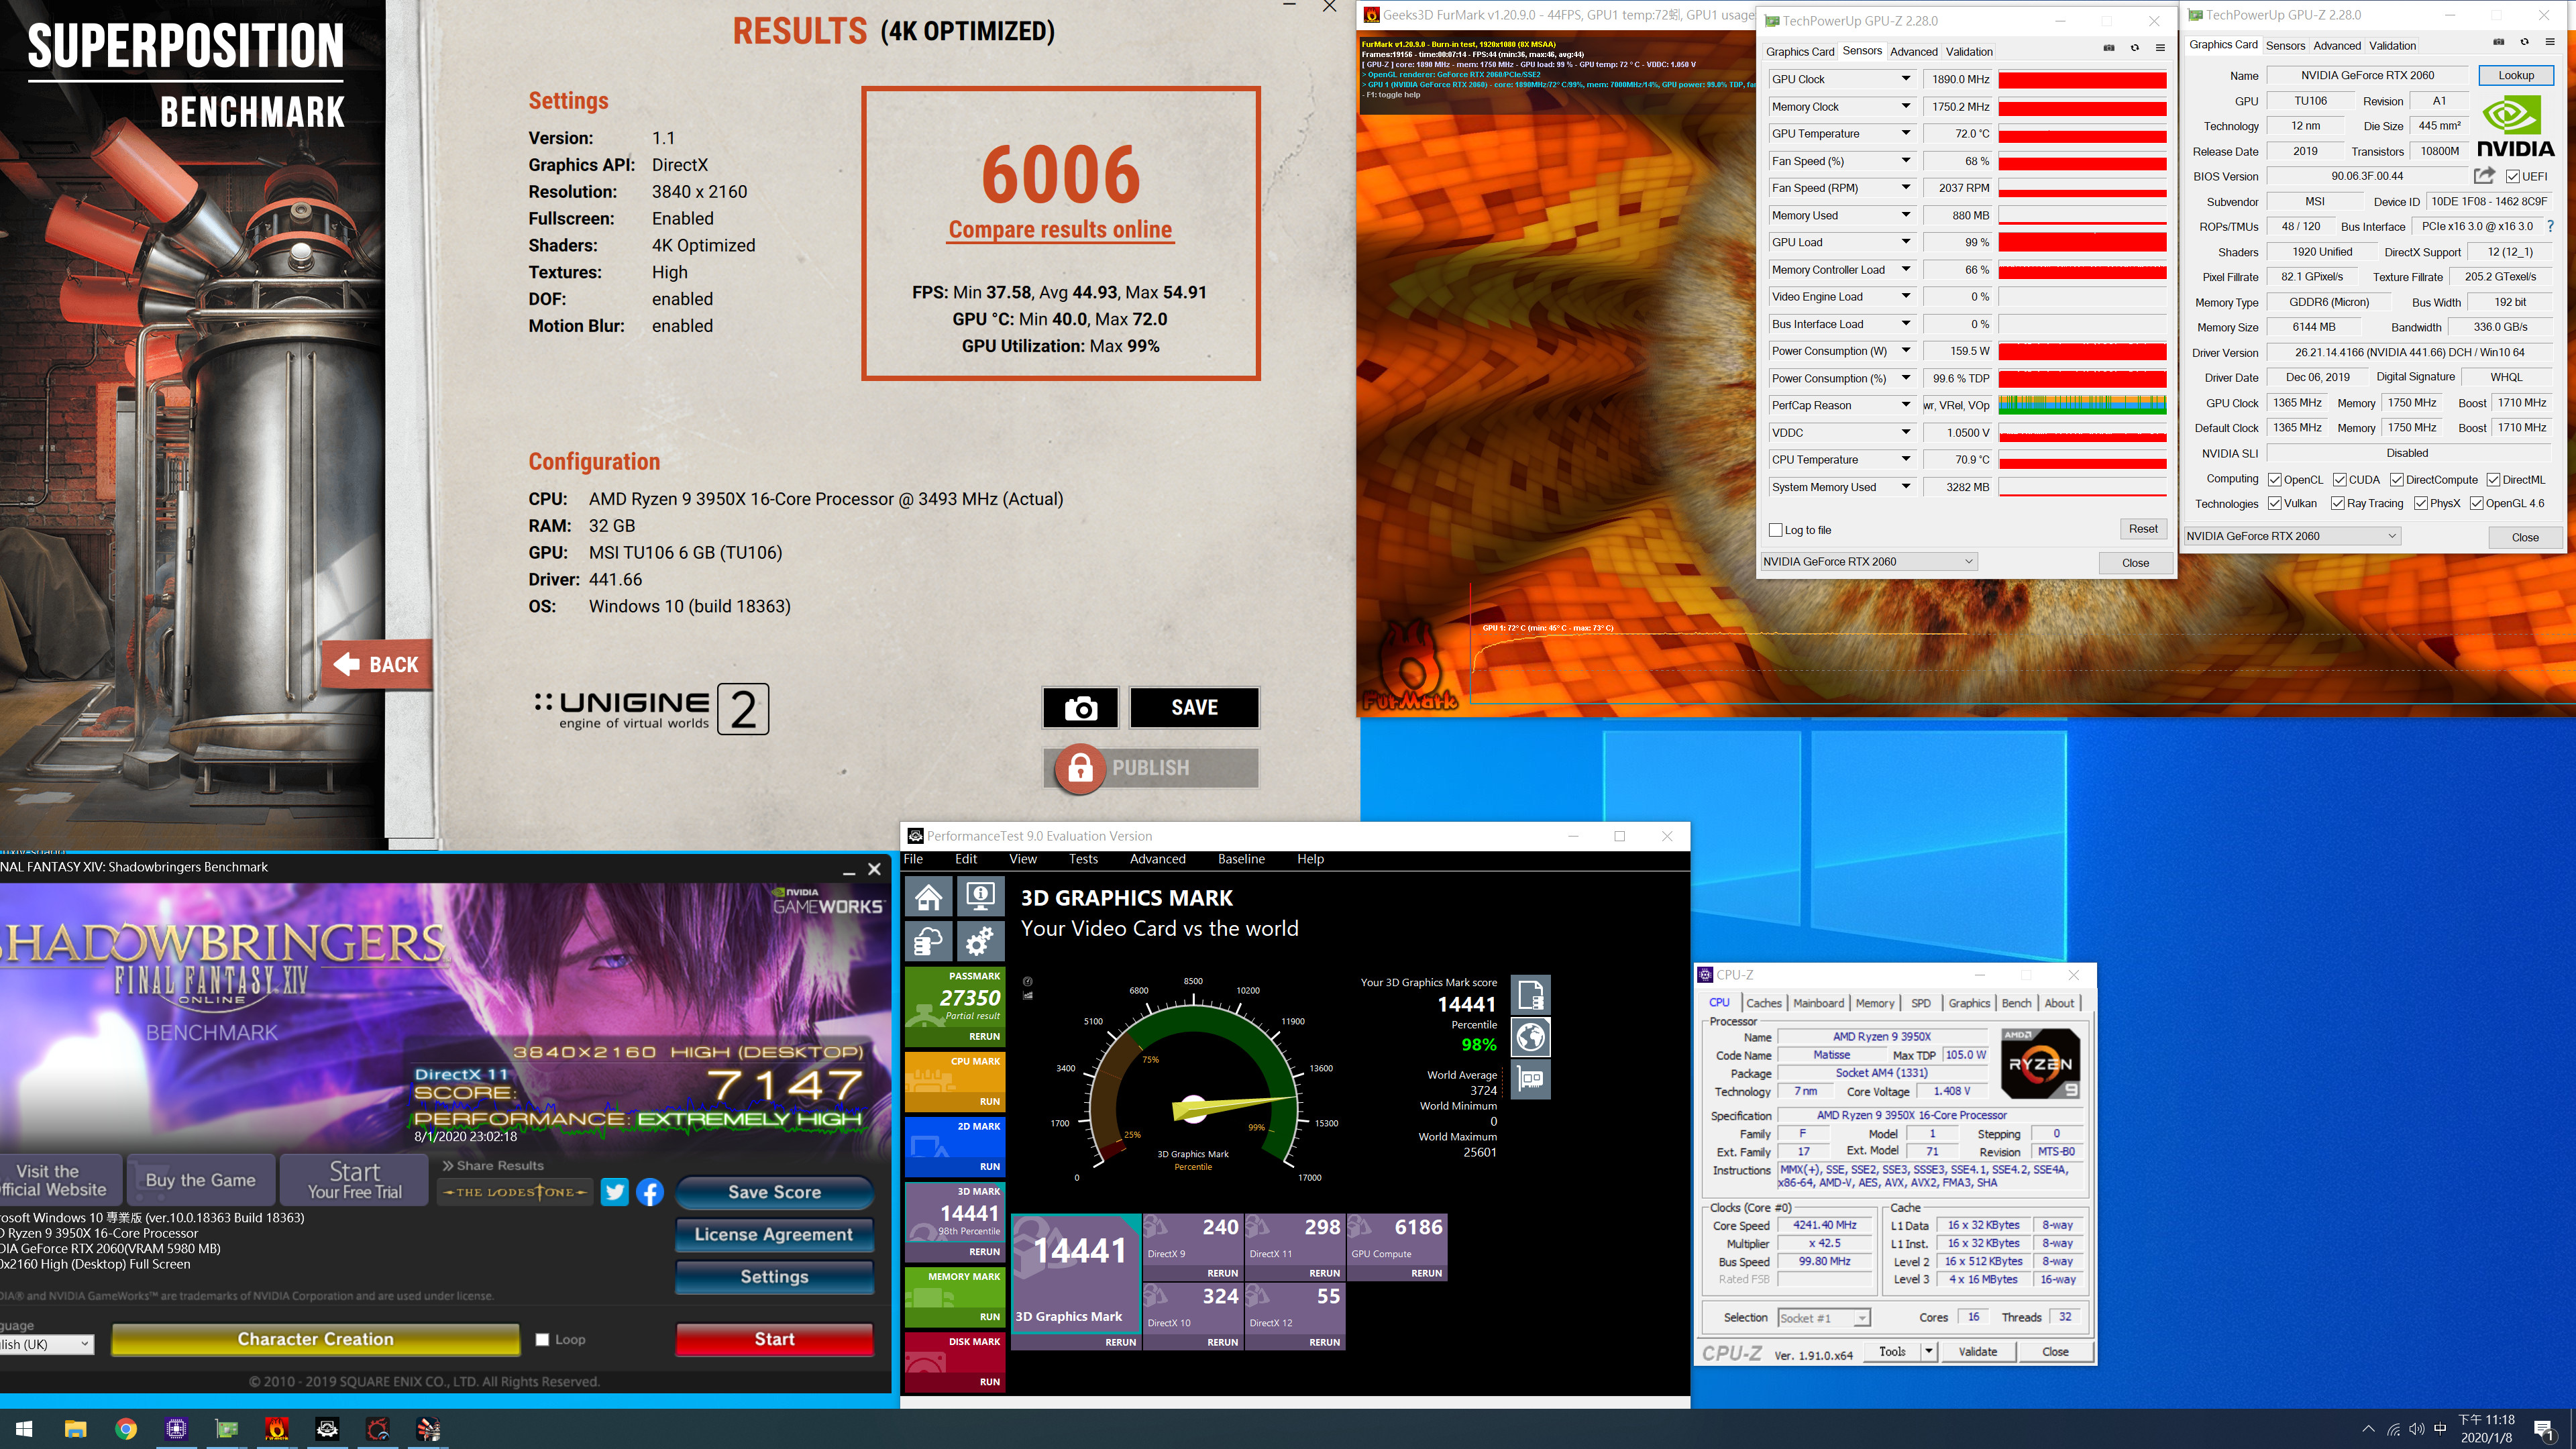Image resolution: width=2576 pixels, height=1449 pixels.
Task: Click the PerfCap Reason colored bar
Action: (2082, 405)
